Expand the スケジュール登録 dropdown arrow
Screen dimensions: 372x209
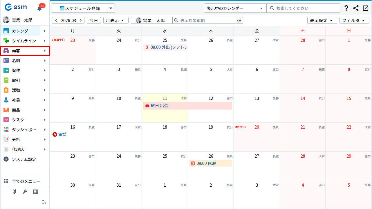pos(111,8)
